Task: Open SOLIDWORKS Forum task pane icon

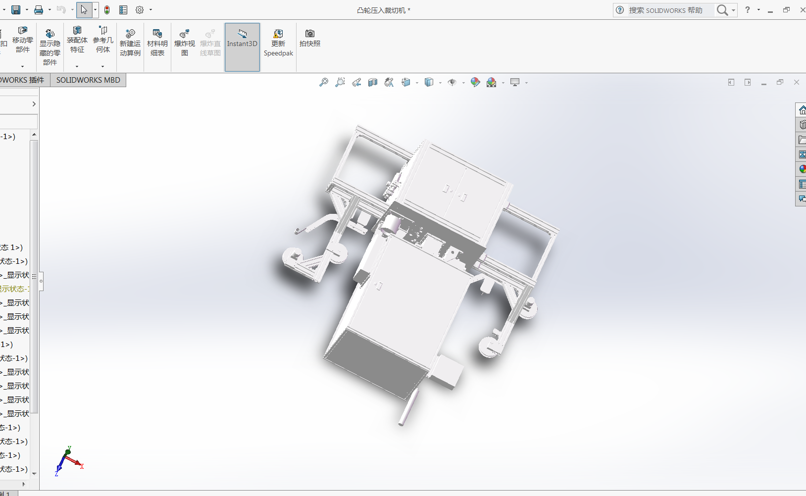Action: (x=802, y=199)
